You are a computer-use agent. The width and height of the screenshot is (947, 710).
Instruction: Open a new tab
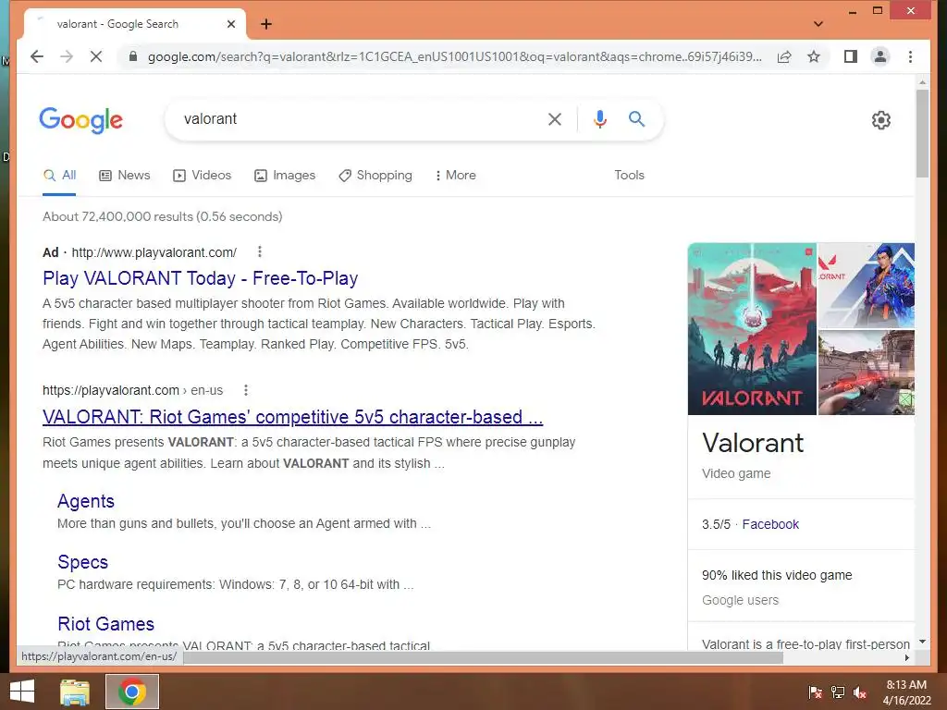tap(266, 24)
